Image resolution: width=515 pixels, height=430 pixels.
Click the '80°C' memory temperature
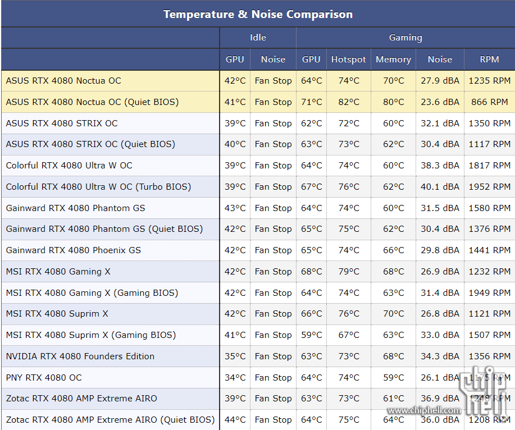pyautogui.click(x=394, y=102)
